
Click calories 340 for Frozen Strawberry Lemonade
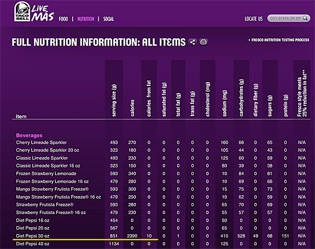pos(132,173)
